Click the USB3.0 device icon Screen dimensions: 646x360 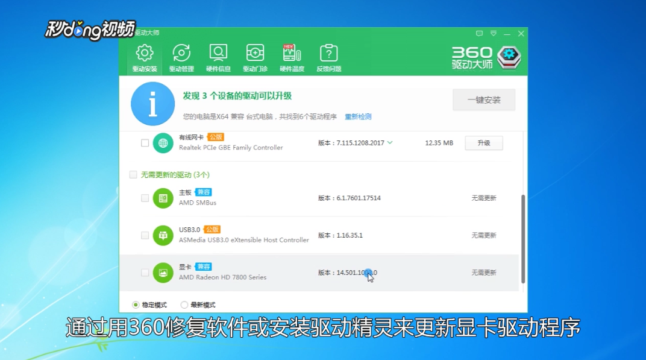coord(163,235)
